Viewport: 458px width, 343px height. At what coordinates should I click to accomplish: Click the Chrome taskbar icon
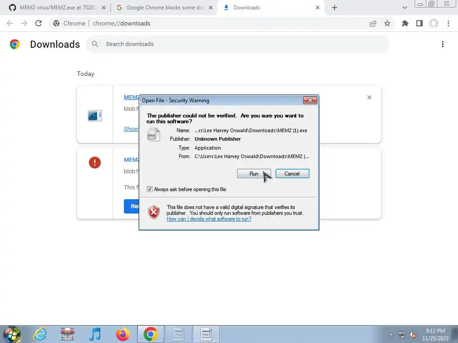(150, 334)
